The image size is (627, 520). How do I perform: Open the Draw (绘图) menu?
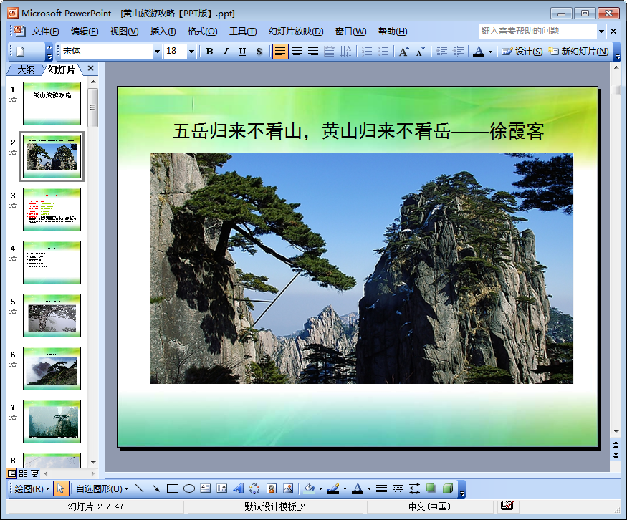(x=32, y=488)
